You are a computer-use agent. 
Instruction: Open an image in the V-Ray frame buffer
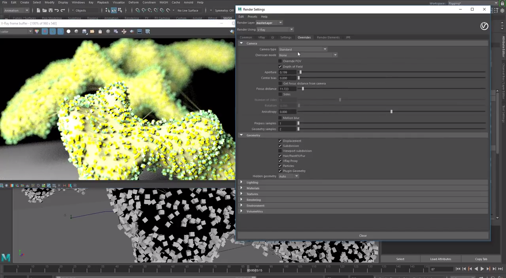click(x=92, y=31)
